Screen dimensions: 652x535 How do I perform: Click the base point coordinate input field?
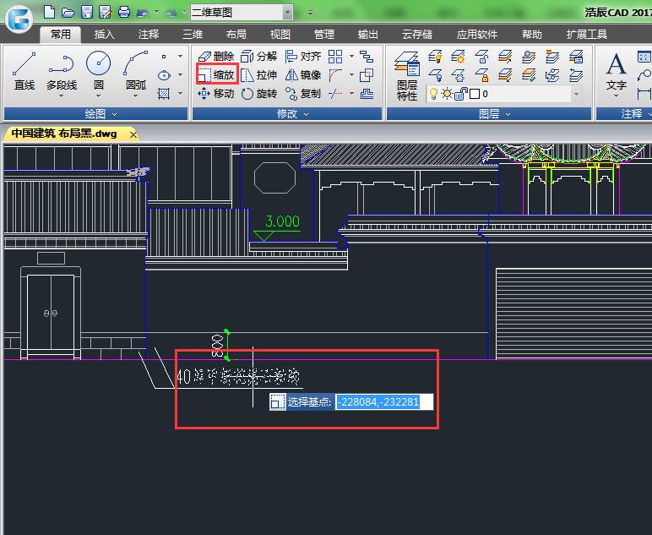pyautogui.click(x=384, y=401)
